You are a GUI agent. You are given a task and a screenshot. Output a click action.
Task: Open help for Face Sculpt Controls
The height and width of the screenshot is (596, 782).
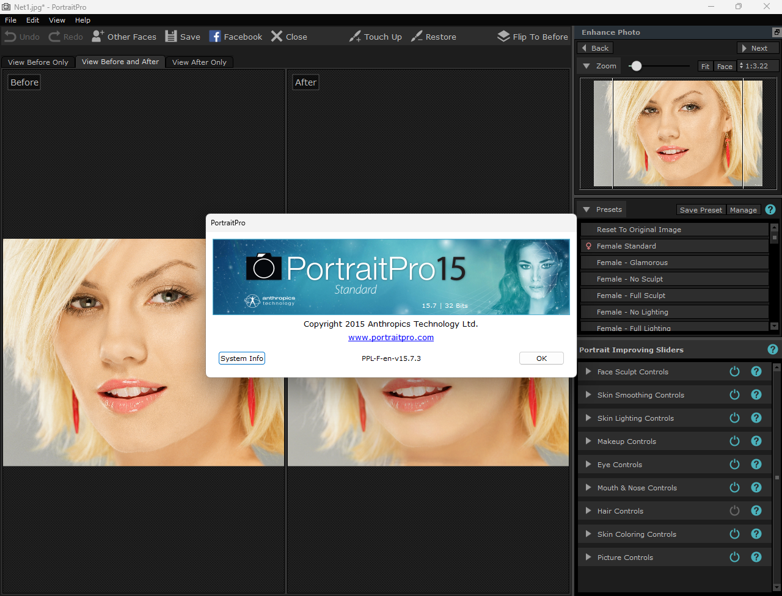coord(756,372)
